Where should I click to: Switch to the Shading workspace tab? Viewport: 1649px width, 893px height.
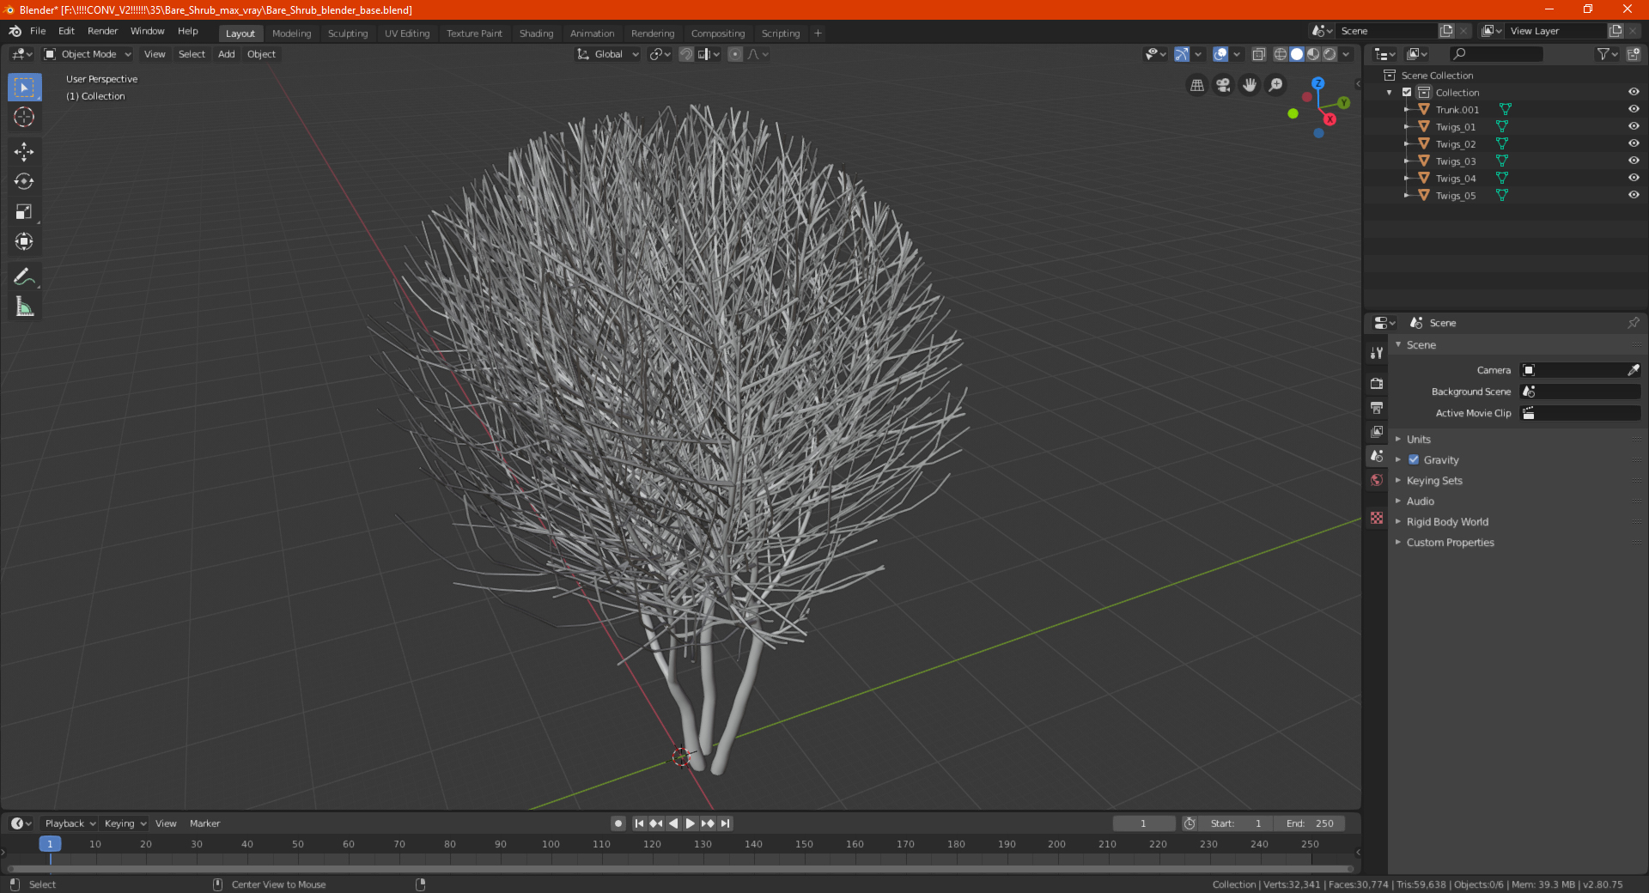click(536, 33)
